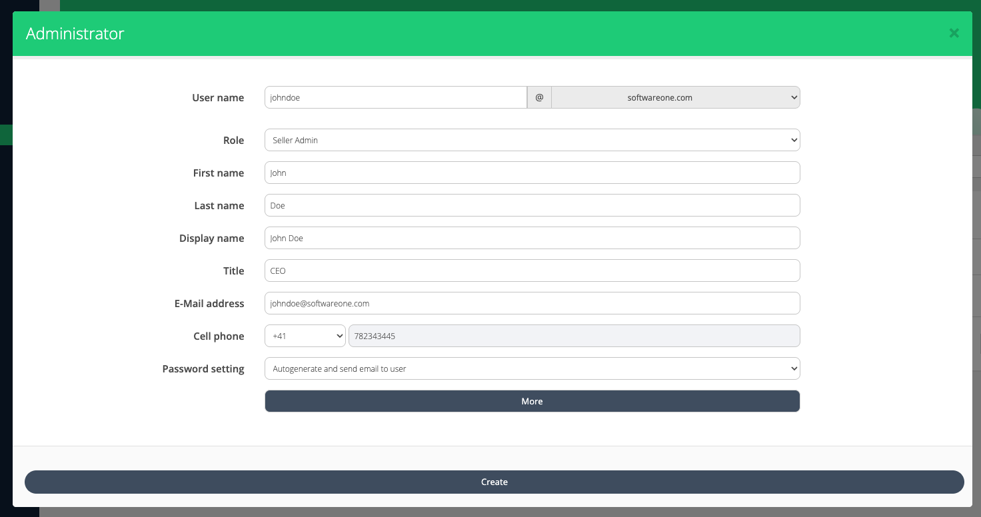Expand the Role dropdown showing Seller Admin

point(532,141)
